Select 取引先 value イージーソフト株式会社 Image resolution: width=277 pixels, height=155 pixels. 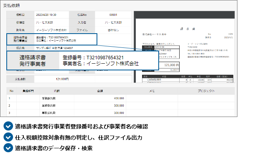pyautogui.click(x=51, y=30)
